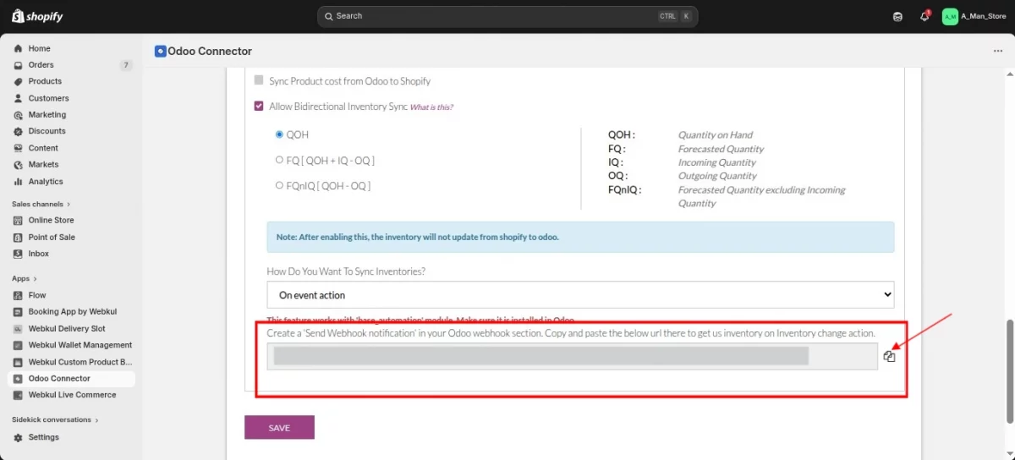The height and width of the screenshot is (460, 1015).
Task: Open the Inbox channel
Action: (x=38, y=254)
